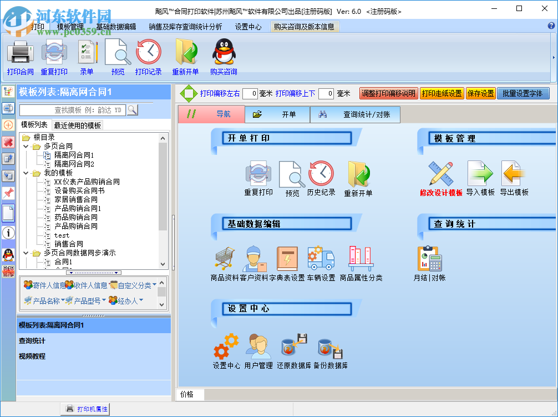Click the 打印偏移上下 value field

point(326,94)
